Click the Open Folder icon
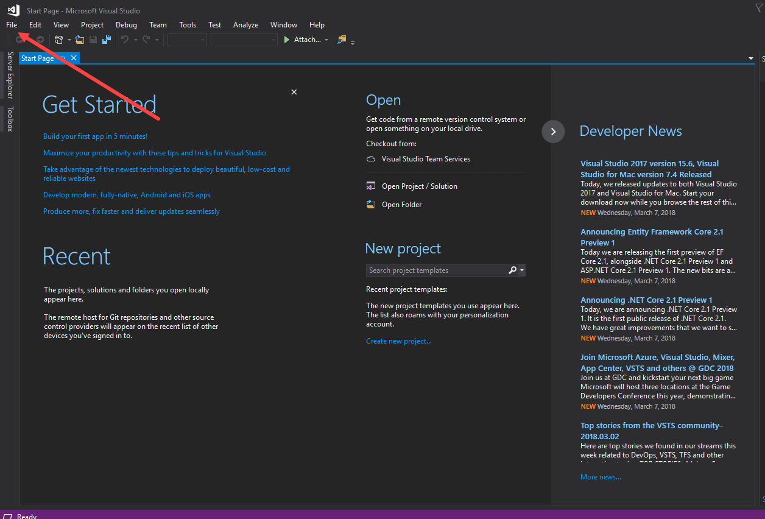765x519 pixels. tap(371, 204)
